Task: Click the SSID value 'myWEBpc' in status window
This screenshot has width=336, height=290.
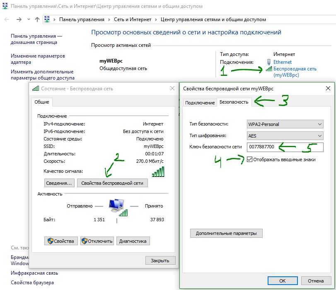Action: pos(153,146)
